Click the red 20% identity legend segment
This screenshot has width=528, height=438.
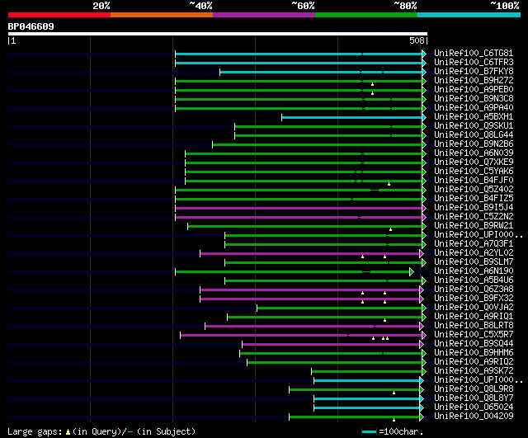click(x=59, y=15)
